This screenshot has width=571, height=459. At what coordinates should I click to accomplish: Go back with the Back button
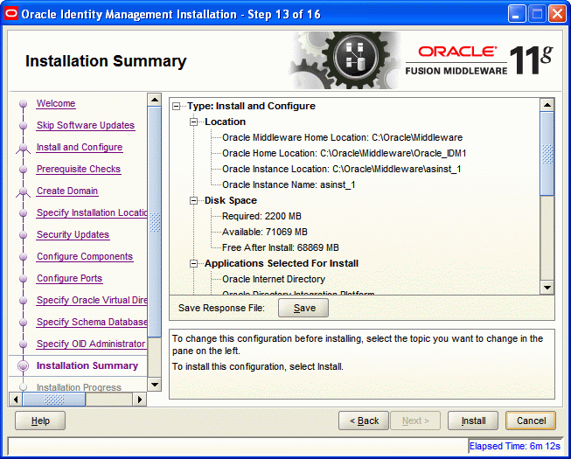364,421
